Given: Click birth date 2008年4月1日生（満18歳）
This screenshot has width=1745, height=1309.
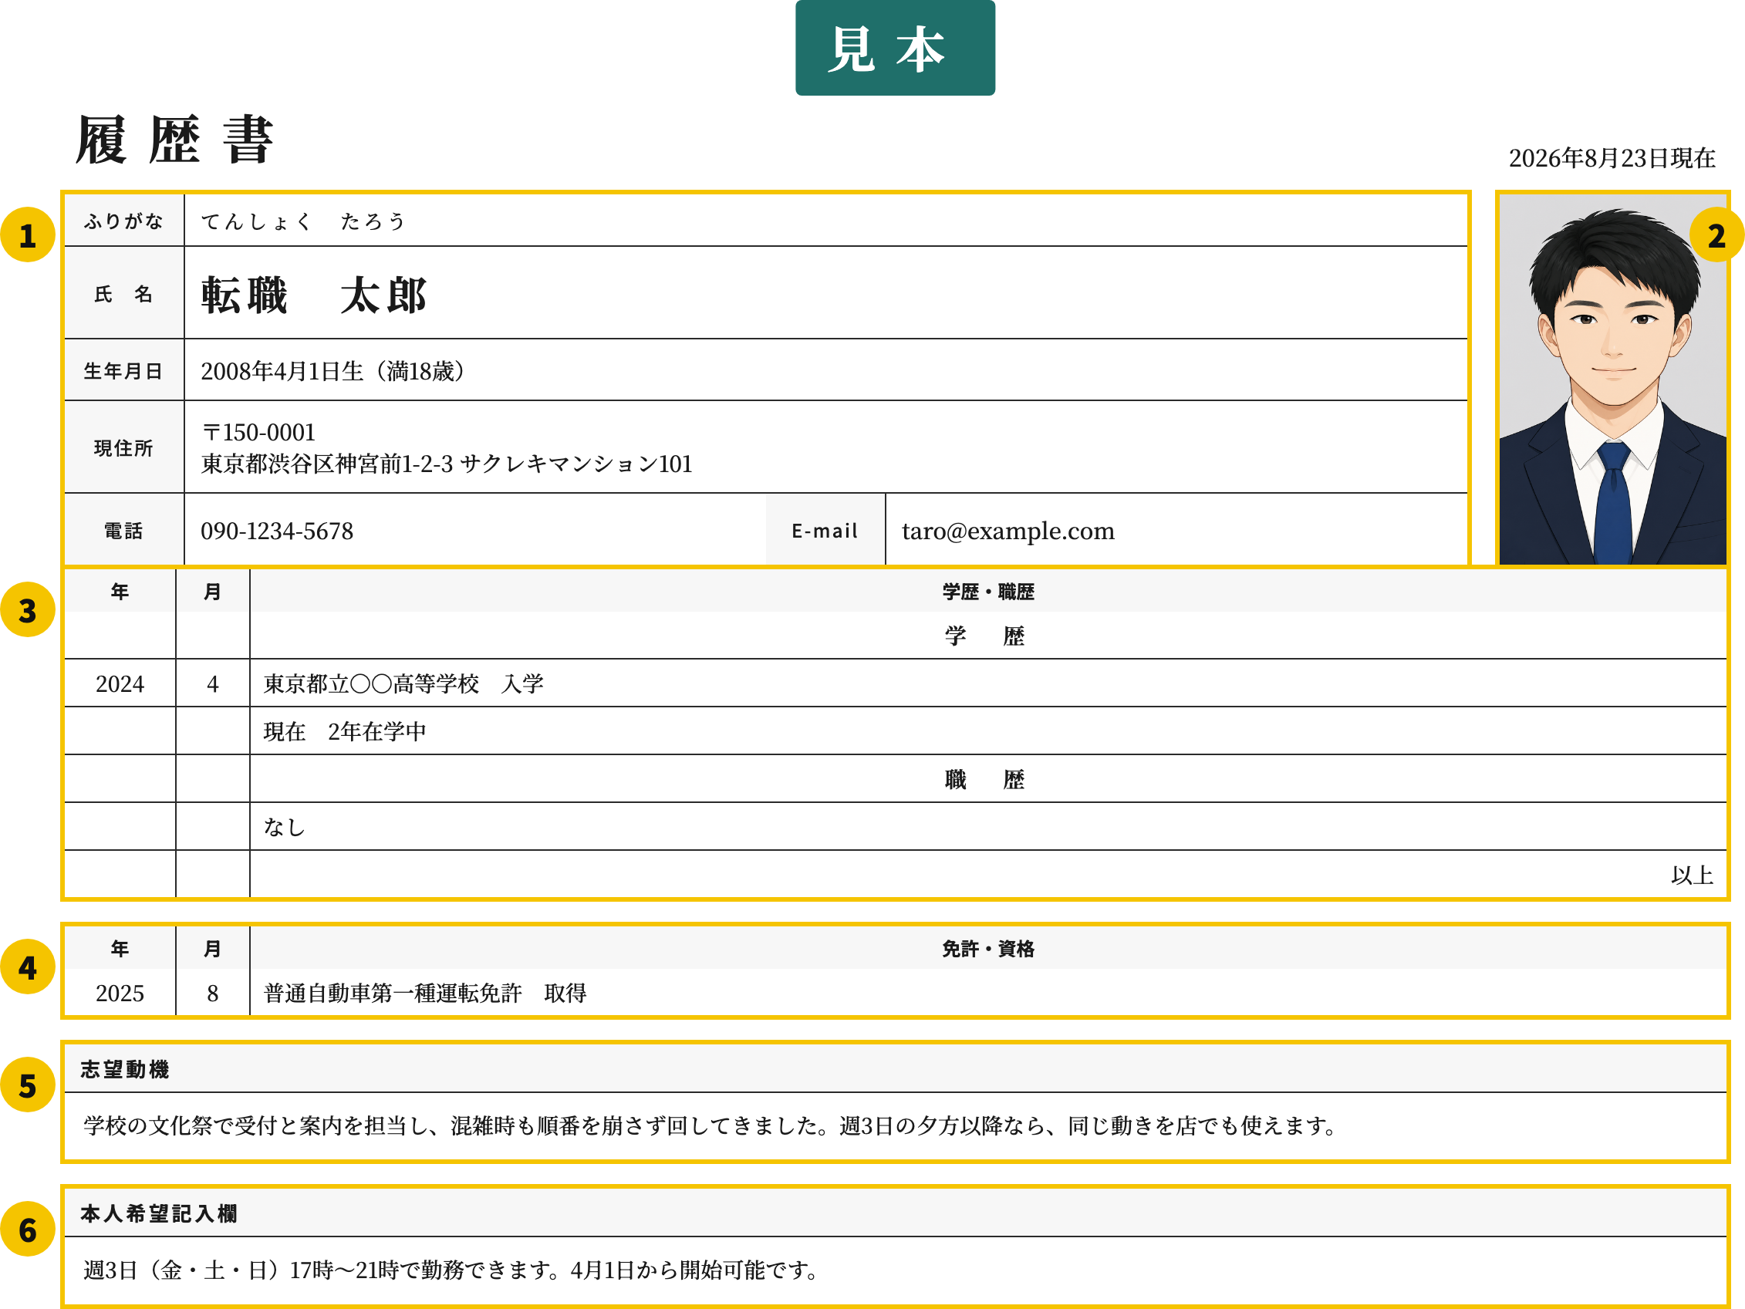Looking at the screenshot, I should coord(335,371).
